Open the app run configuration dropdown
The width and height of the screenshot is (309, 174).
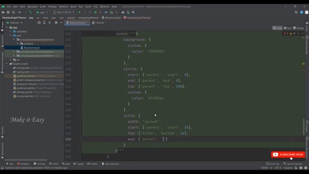(42, 12)
